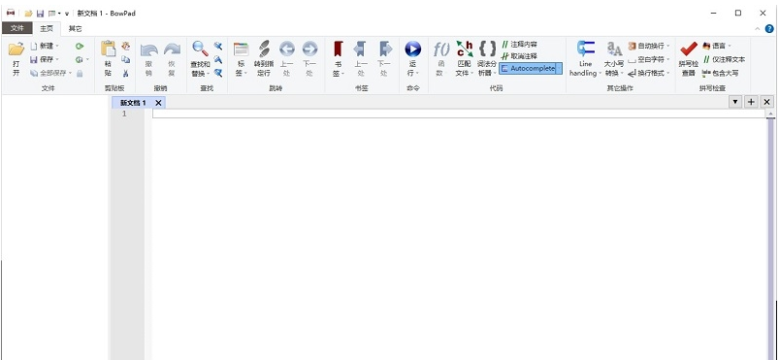Expand the 新建 dropdown arrow
This screenshot has width=779, height=360.
pos(57,47)
